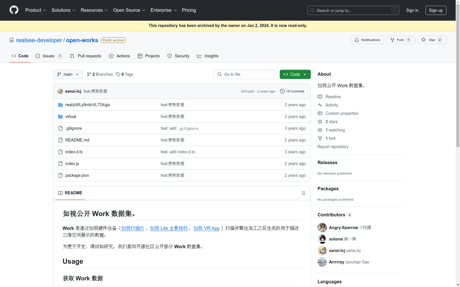460x287 pixels.
Task: Open the GitHub homepage logo
Action: click(14, 10)
